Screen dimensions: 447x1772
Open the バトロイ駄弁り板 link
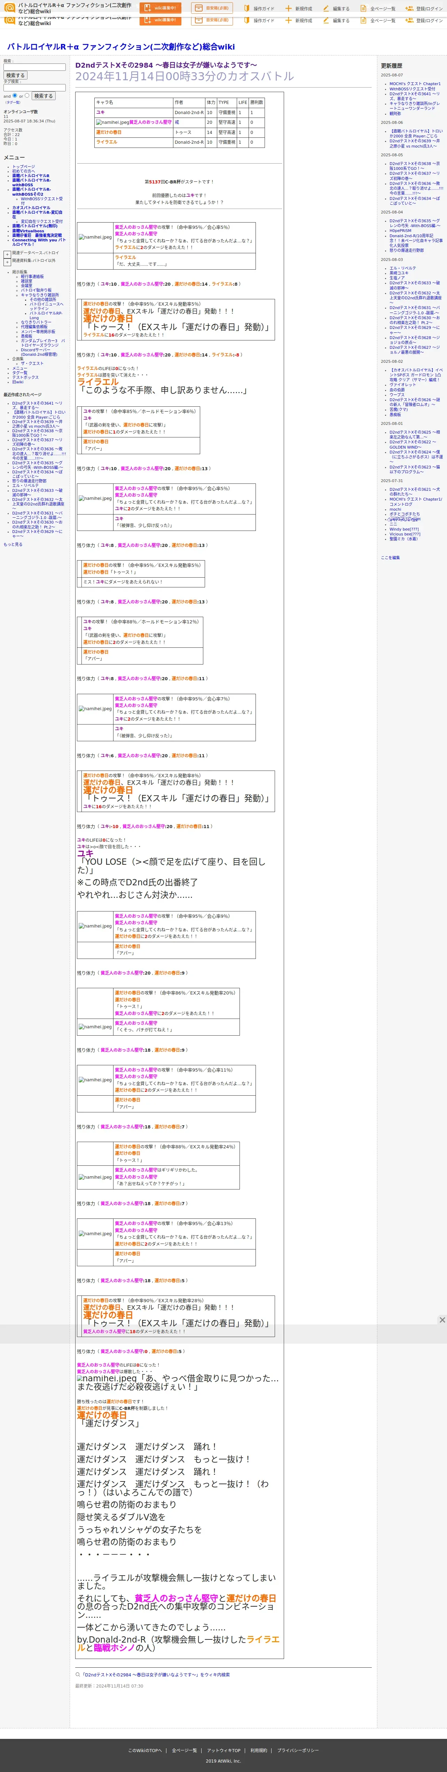36,290
